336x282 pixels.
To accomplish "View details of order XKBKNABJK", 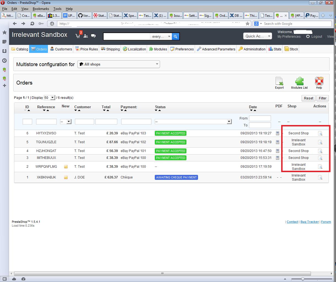I will click(x=320, y=177).
